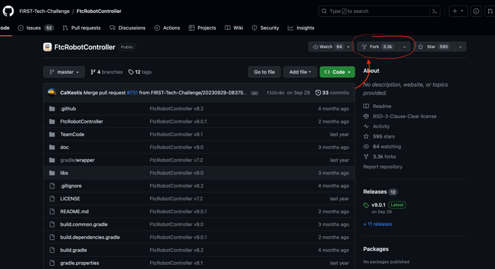
Task: Open the green Code dropdown
Action: (337, 72)
